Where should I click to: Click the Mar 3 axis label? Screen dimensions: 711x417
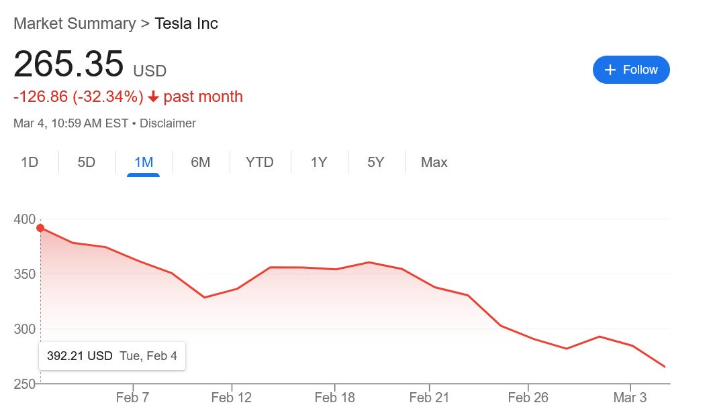(630, 398)
